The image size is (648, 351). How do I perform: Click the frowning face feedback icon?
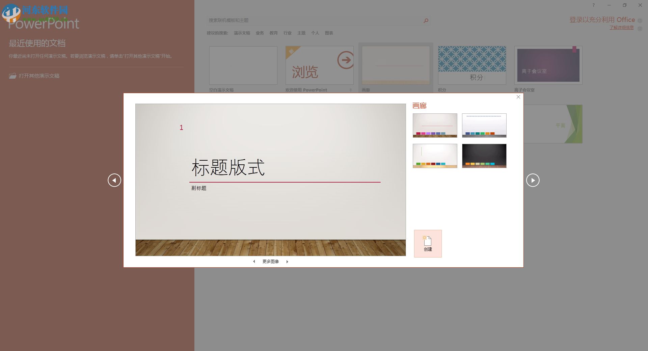pyautogui.click(x=640, y=29)
